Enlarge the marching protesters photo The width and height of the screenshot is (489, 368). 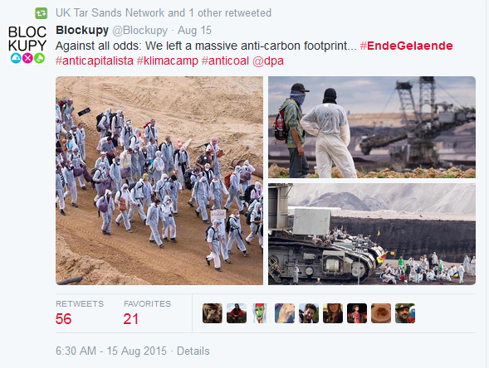[159, 181]
